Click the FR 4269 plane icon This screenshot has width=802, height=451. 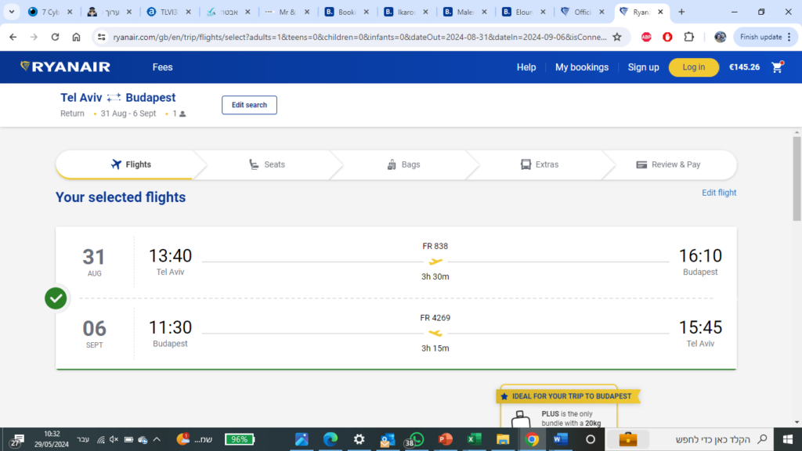(x=435, y=334)
